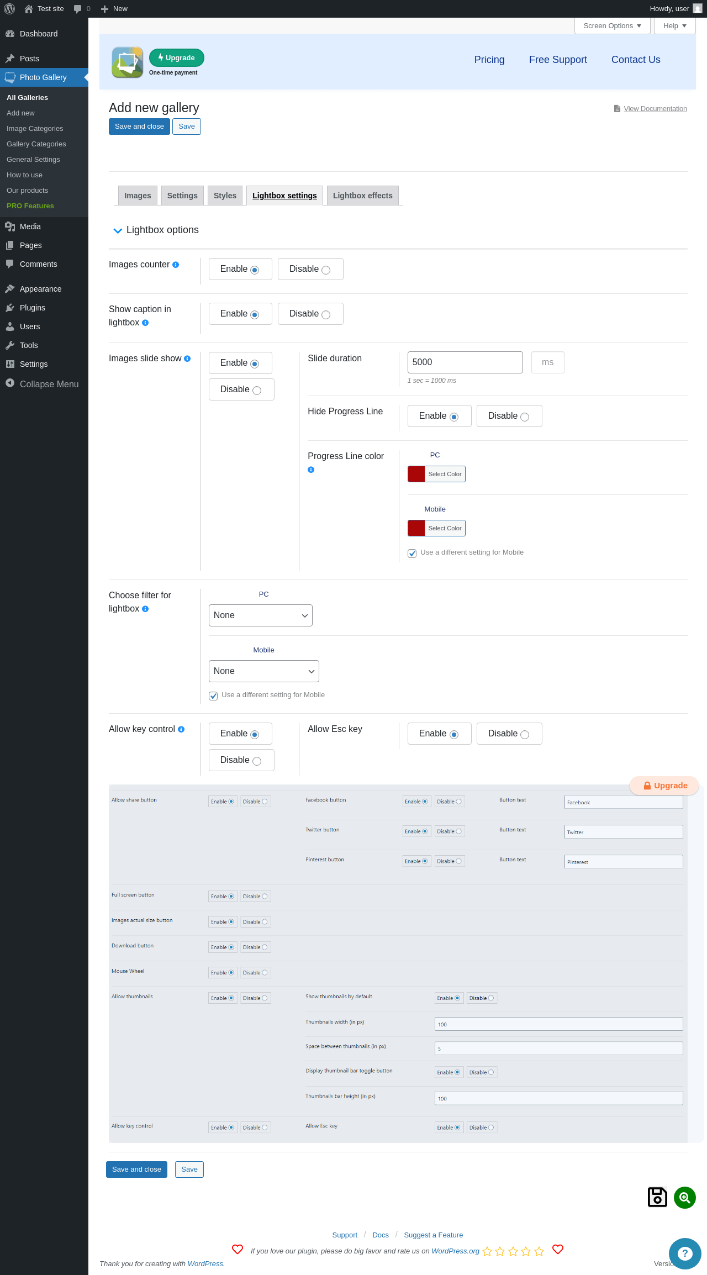Select Disable for Allow Esc key

509,734
